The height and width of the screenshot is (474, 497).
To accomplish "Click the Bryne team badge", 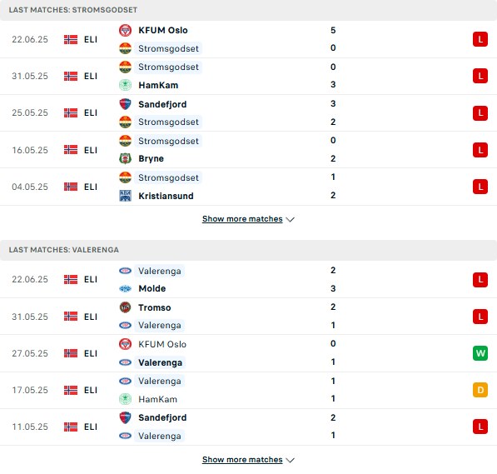I will (125, 158).
